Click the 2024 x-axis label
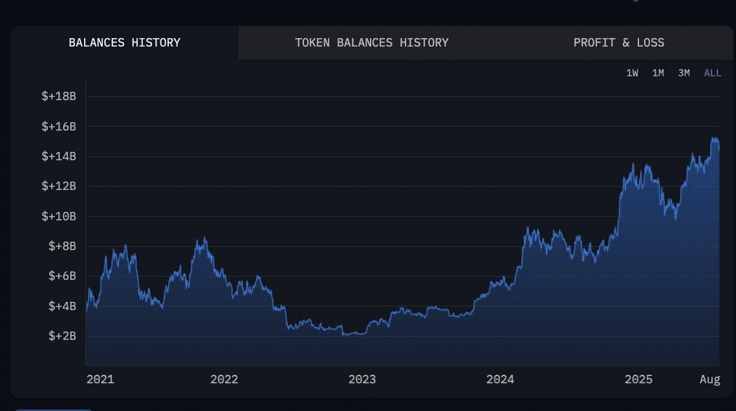The image size is (736, 411). [x=500, y=379]
